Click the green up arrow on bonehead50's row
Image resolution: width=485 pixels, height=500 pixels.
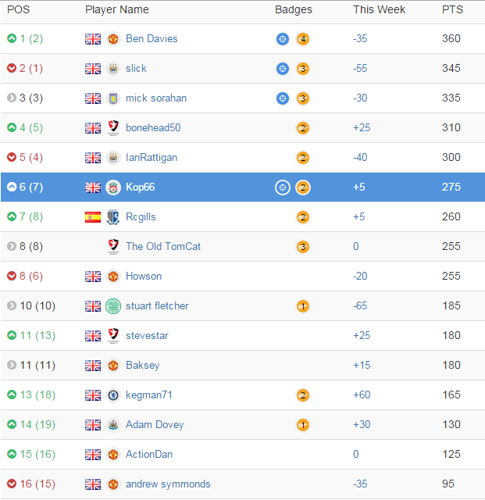(x=12, y=127)
